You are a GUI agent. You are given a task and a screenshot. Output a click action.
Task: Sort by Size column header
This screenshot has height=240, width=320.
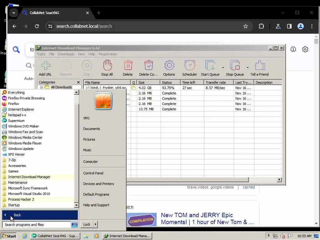point(148,82)
